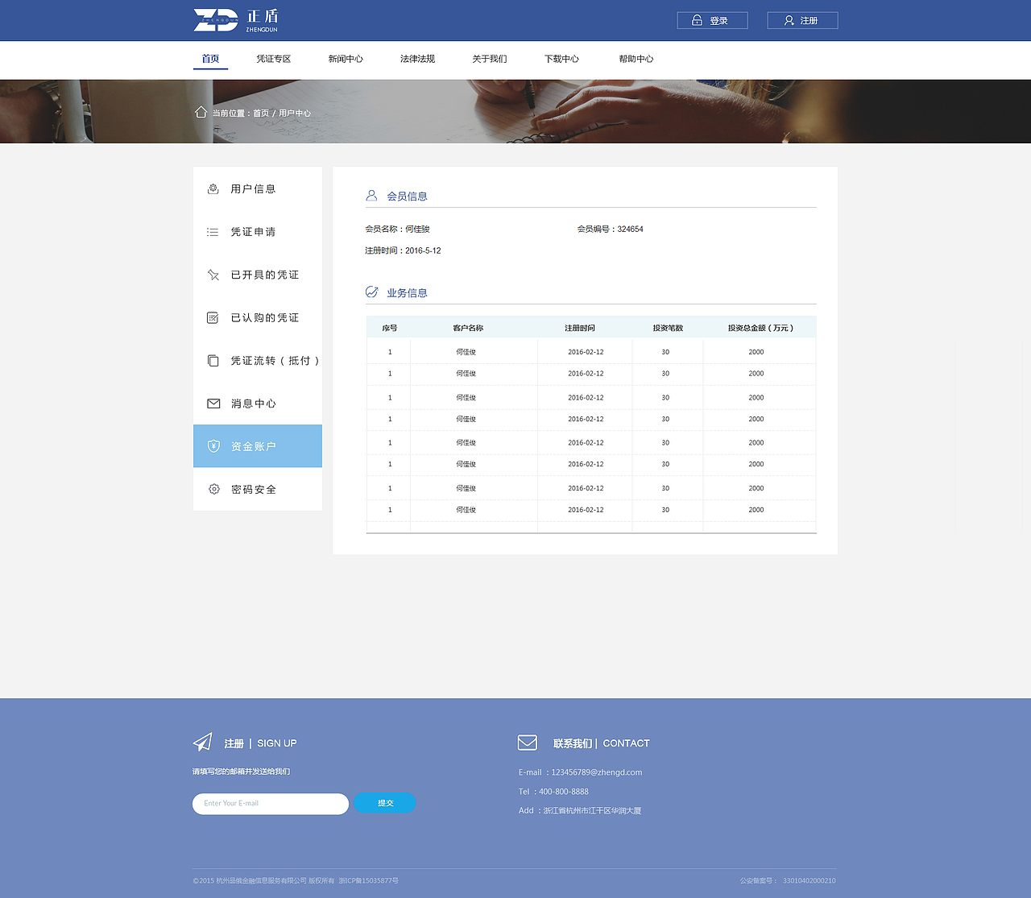The height and width of the screenshot is (898, 1031).
Task: Select the 用户信息 profile icon in sidebar
Action: pos(213,188)
